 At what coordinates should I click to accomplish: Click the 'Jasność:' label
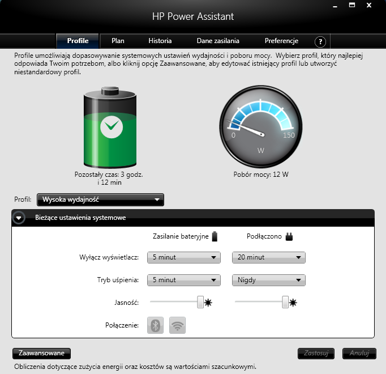127,303
